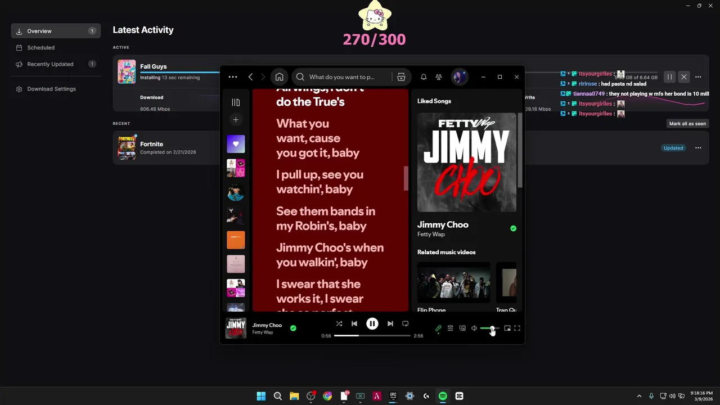Open Spotify Home
720x405 pixels.
[279, 77]
